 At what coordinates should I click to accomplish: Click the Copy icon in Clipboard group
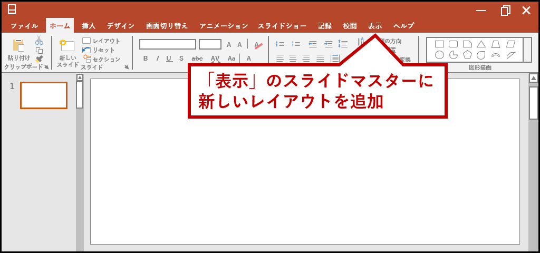pyautogui.click(x=39, y=50)
